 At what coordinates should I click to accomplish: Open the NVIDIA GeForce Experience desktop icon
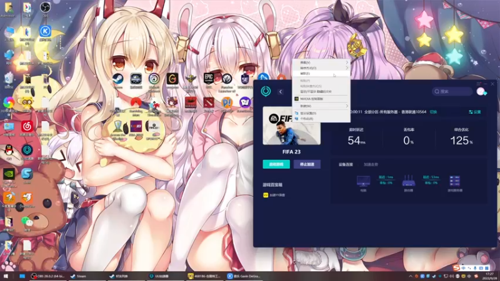[9, 174]
